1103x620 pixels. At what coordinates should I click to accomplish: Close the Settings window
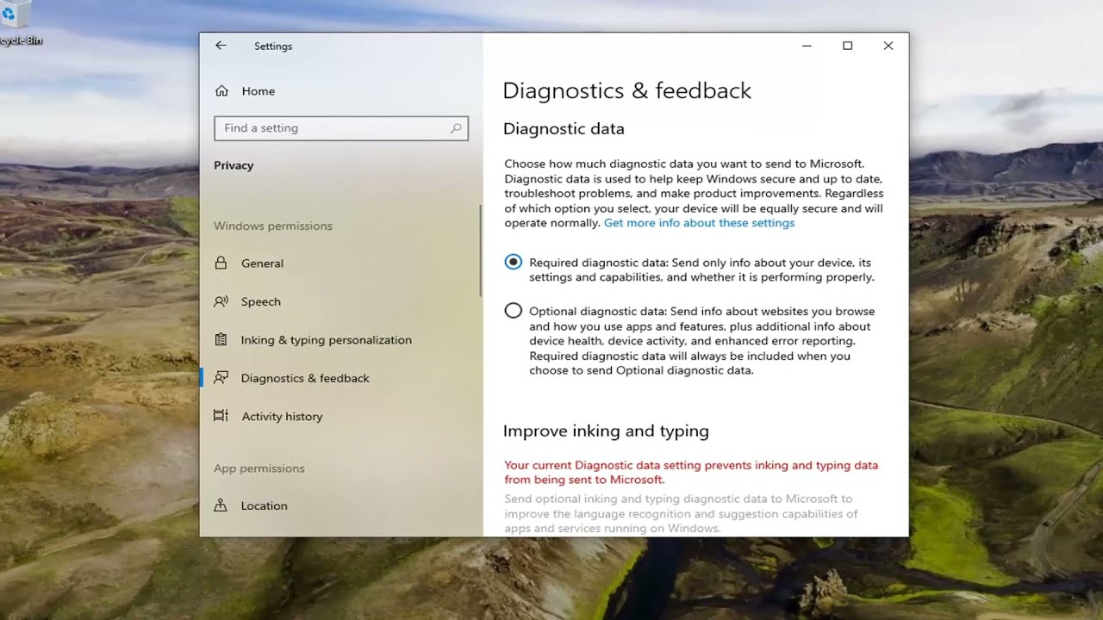coord(888,46)
